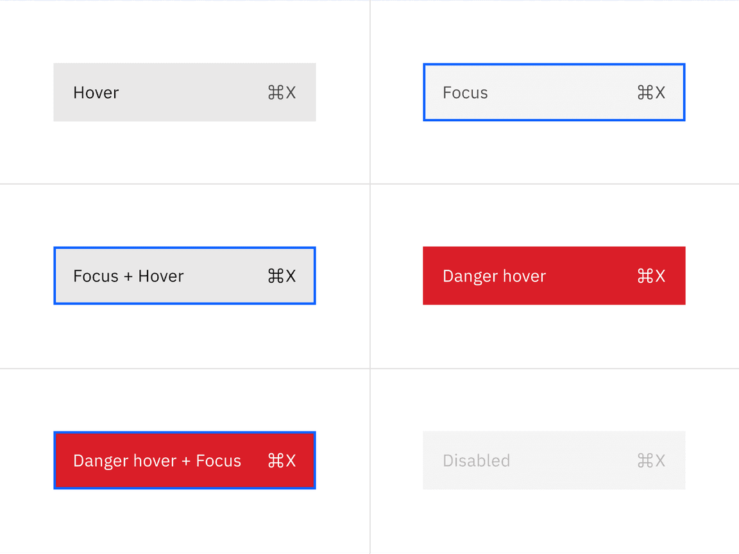Click the red Danger hover button
739x554 pixels.
(x=554, y=276)
